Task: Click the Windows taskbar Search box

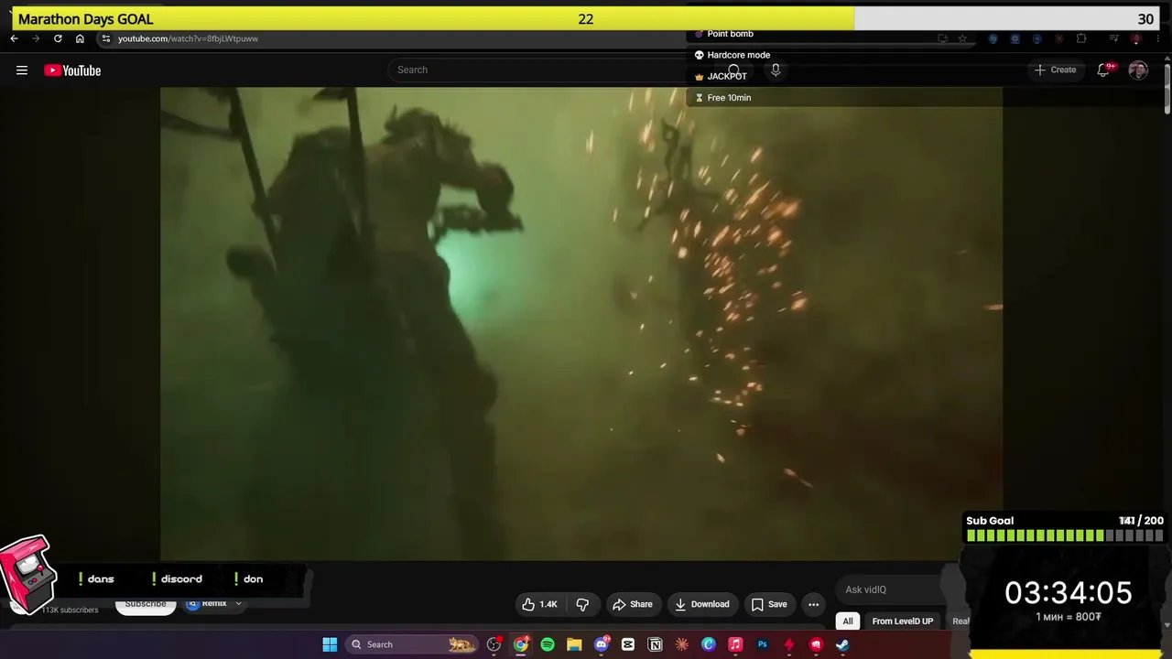Action: (x=412, y=644)
